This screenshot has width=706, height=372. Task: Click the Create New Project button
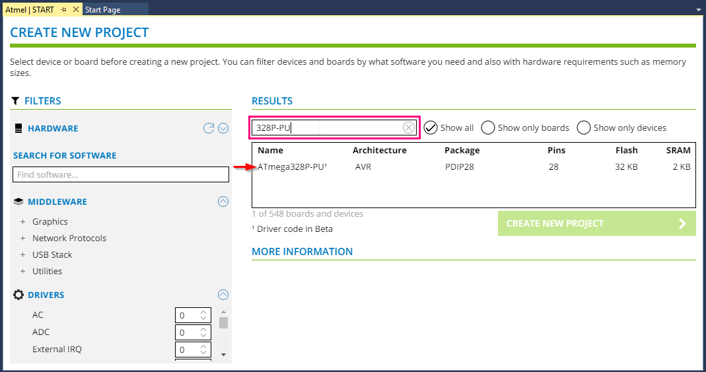(596, 223)
